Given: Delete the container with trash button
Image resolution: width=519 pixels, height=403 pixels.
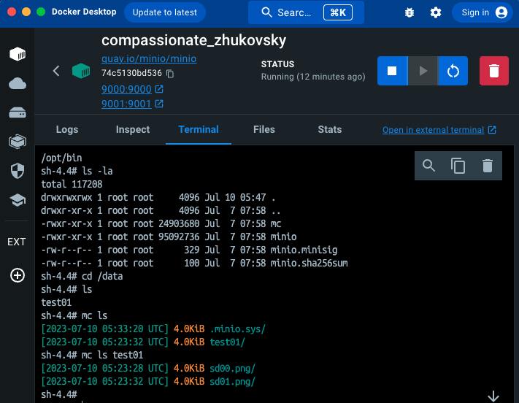Looking at the screenshot, I should point(494,71).
